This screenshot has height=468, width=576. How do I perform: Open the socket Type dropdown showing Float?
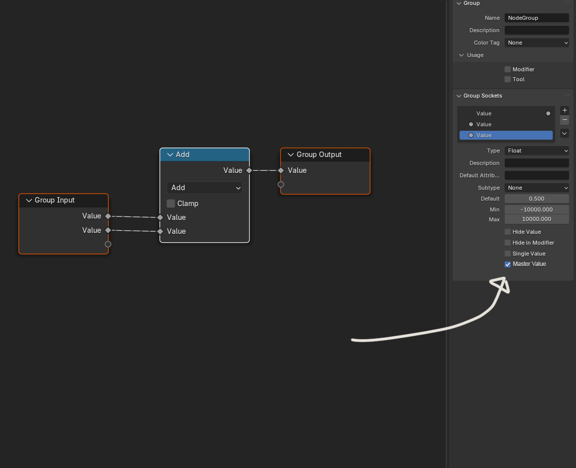coord(537,151)
